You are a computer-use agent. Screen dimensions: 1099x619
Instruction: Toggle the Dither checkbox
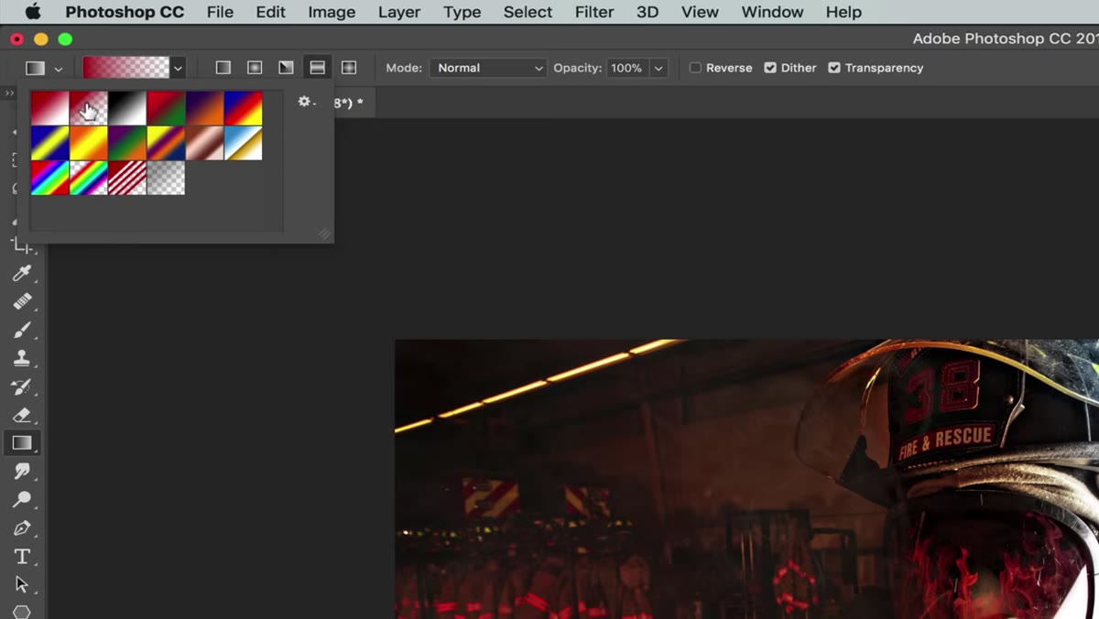click(x=770, y=68)
